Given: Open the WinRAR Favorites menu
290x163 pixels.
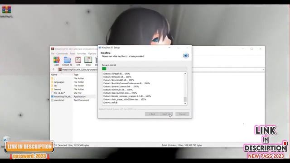Looking at the screenshot, I should click(82, 53).
